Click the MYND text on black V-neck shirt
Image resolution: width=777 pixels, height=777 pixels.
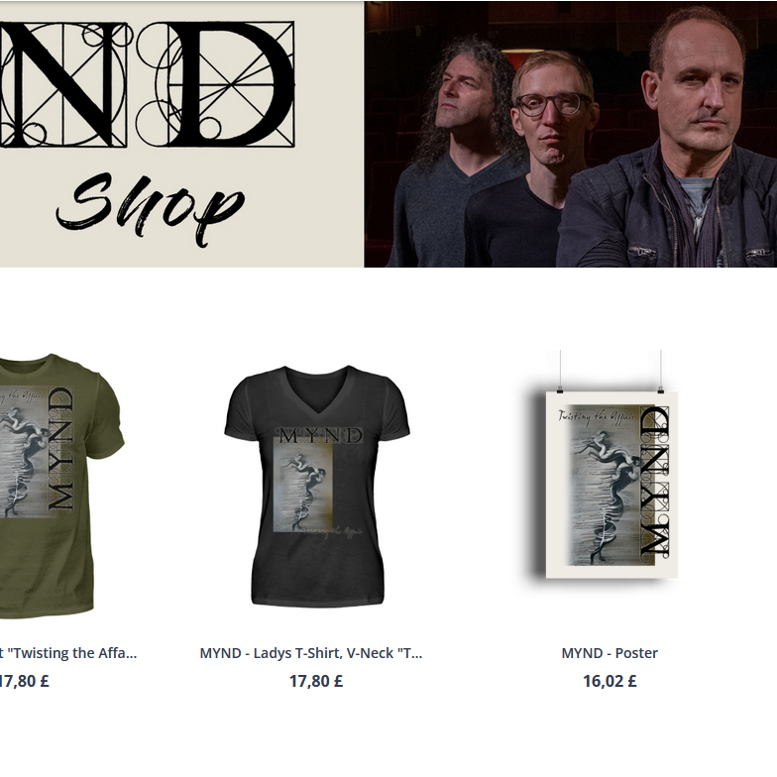click(x=320, y=435)
